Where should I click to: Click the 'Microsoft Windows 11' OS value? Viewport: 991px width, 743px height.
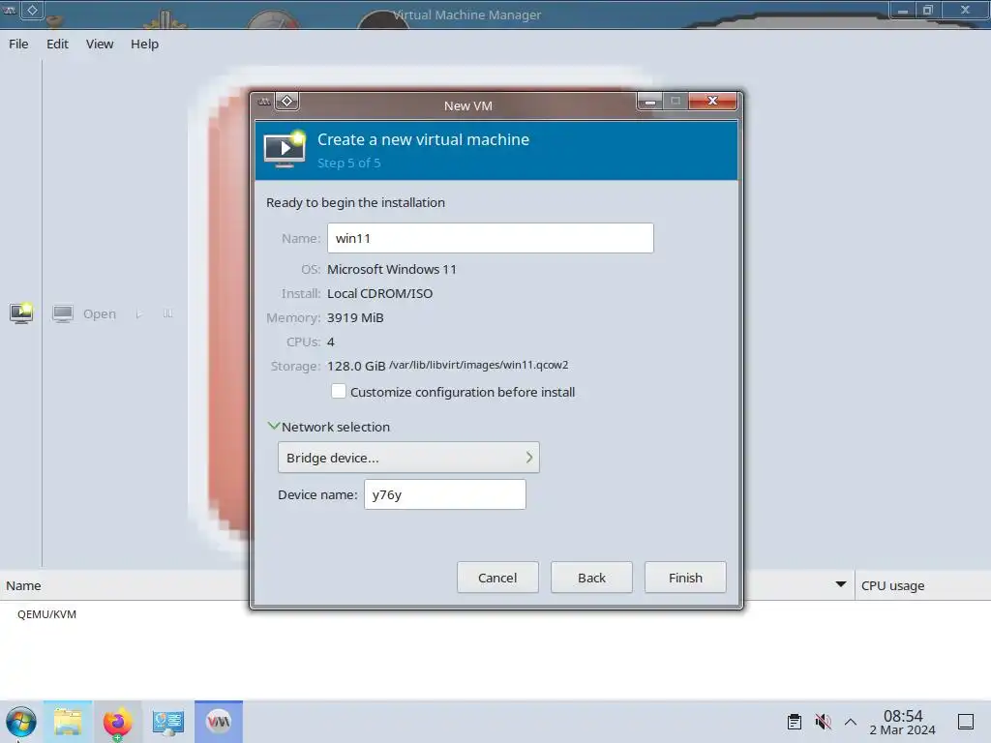point(391,269)
